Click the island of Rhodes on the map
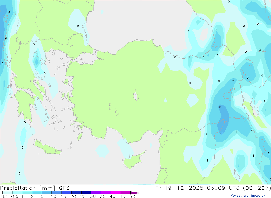This screenshot has height=198, width=271. click(x=79, y=136)
